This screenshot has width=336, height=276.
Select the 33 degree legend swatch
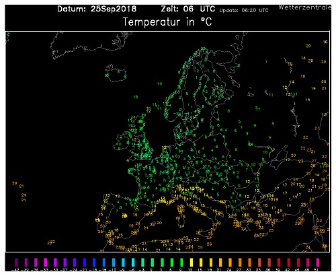coord(259,263)
